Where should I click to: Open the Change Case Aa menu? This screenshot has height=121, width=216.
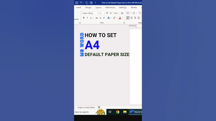[x=116, y=13]
